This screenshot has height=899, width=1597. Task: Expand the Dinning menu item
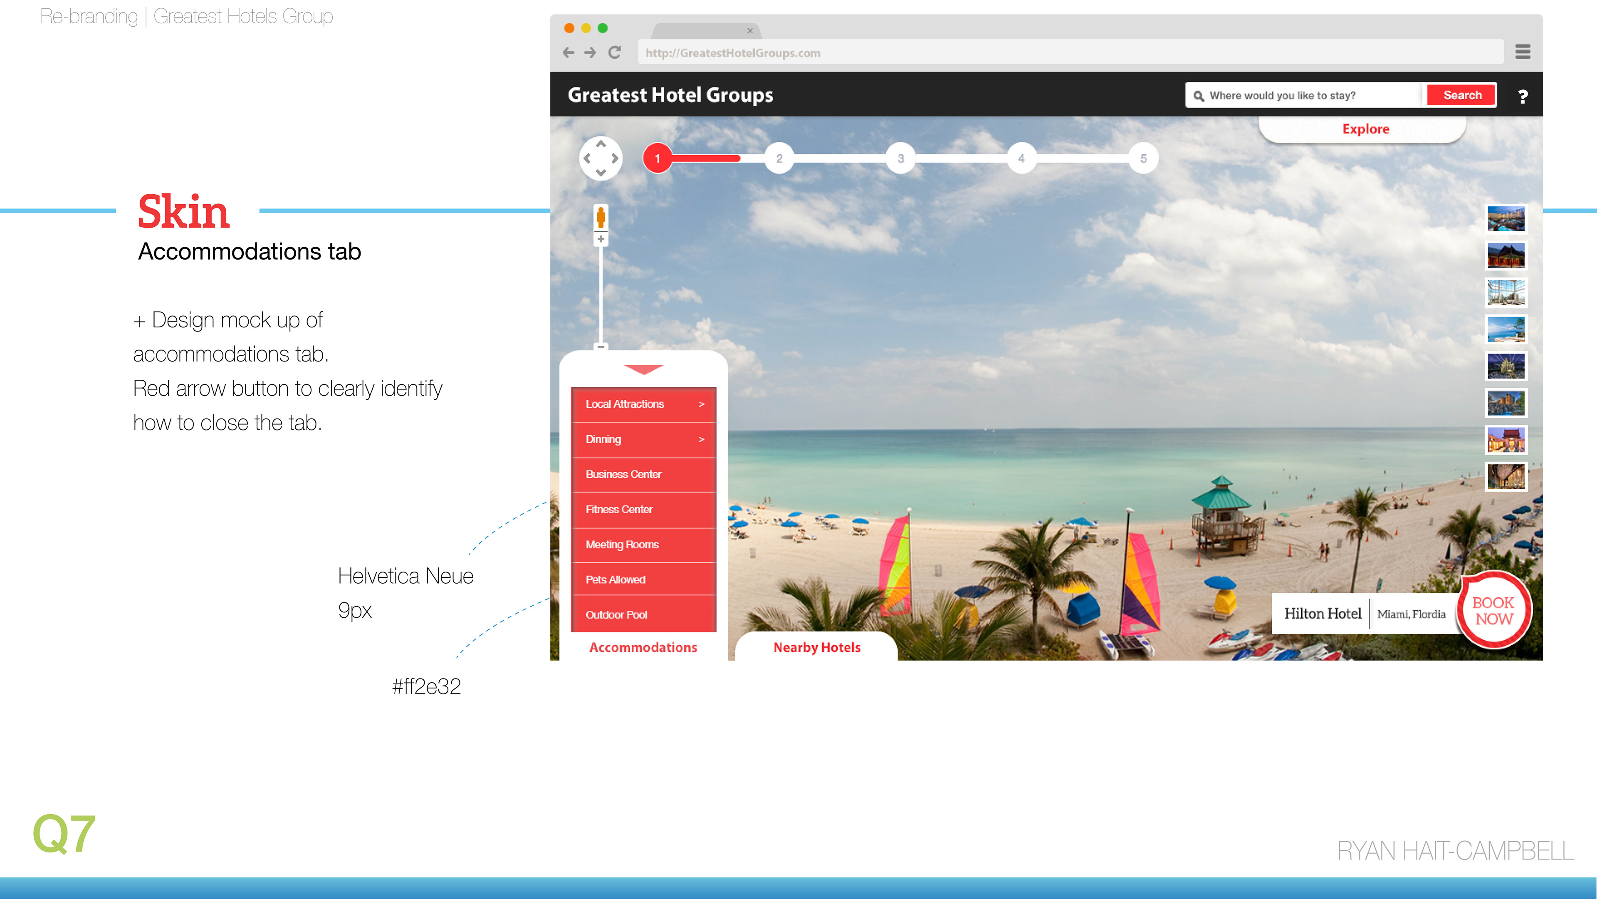643,440
